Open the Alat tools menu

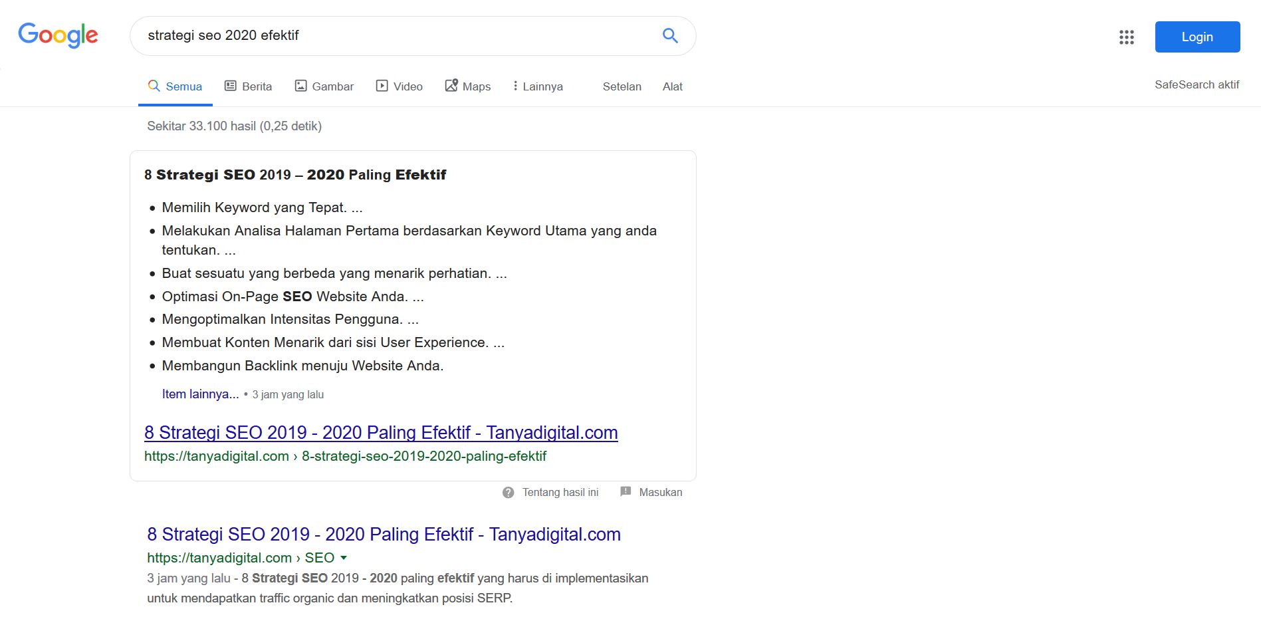pos(673,86)
